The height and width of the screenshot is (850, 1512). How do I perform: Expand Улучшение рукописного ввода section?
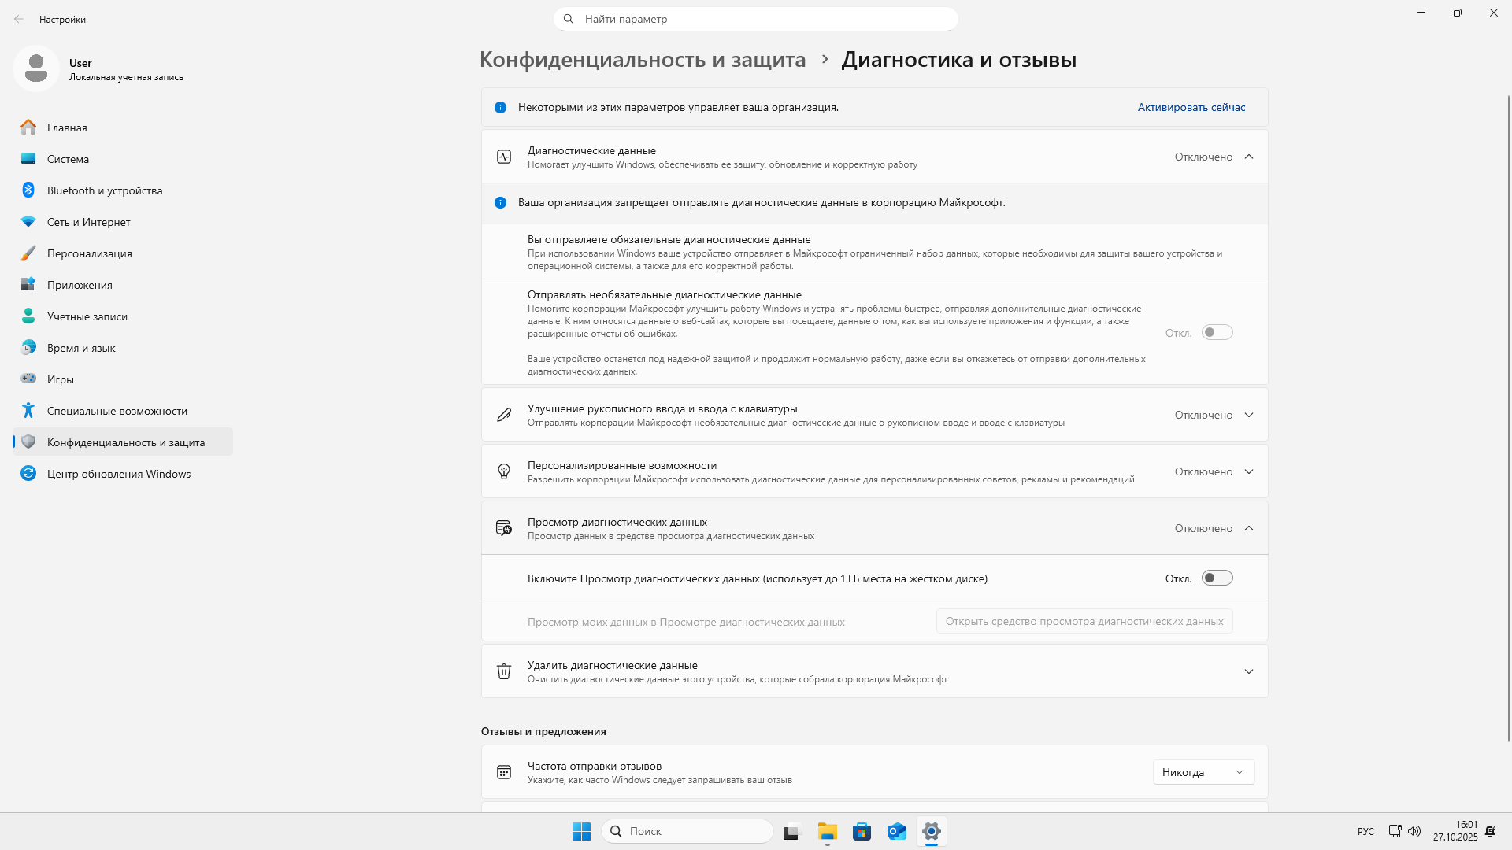(1250, 415)
